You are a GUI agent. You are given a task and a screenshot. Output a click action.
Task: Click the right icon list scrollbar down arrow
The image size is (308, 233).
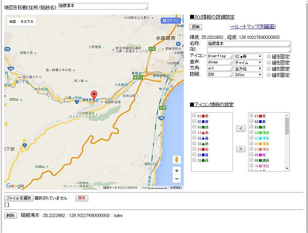[x=287, y=169]
